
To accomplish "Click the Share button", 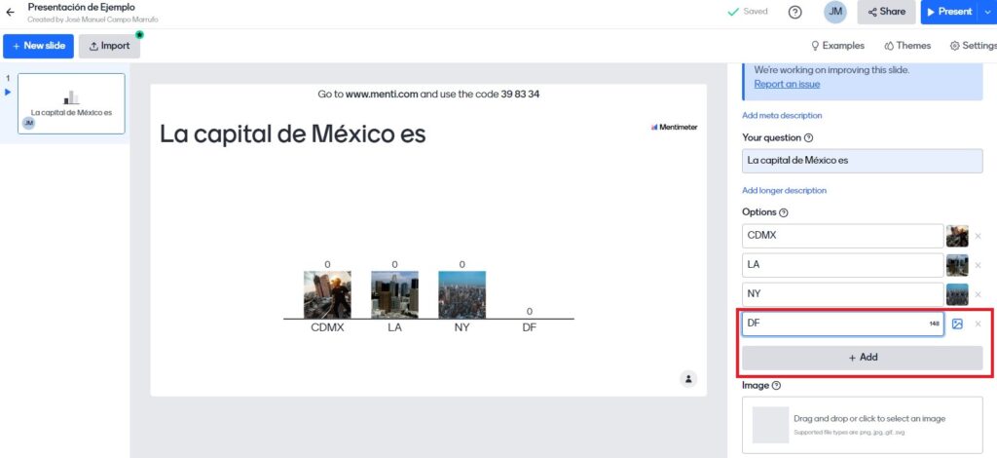I will [x=885, y=12].
